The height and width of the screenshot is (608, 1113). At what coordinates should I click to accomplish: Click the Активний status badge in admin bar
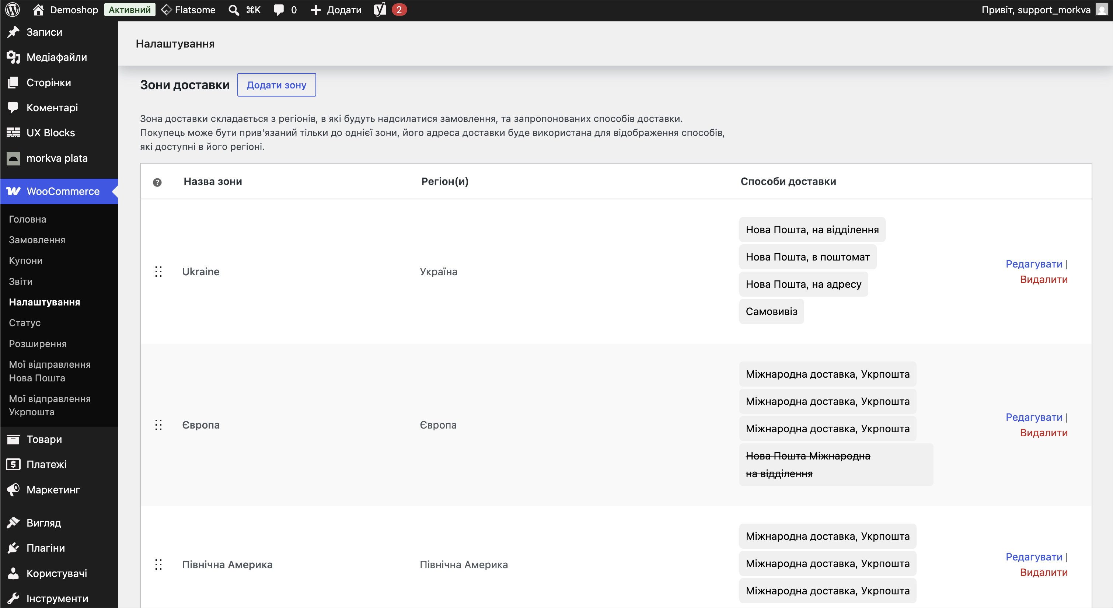tap(130, 10)
